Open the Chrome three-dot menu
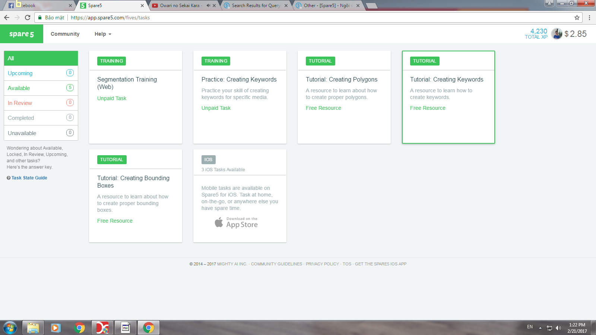596x335 pixels. click(589, 17)
